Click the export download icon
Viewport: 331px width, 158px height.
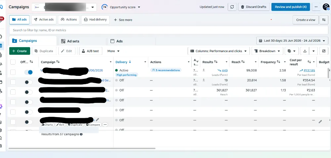(305, 51)
